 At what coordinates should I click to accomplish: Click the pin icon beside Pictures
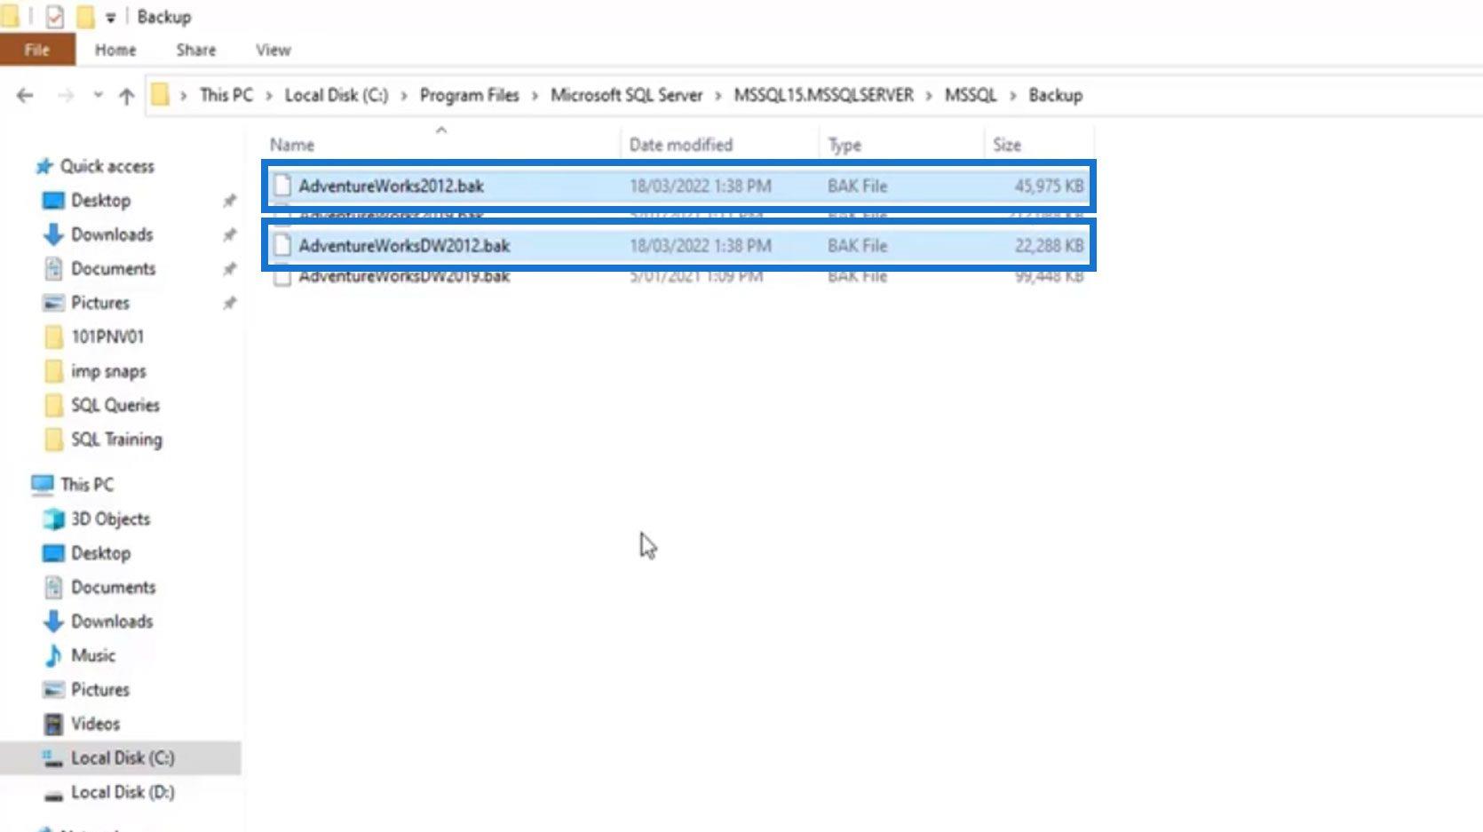click(x=229, y=303)
